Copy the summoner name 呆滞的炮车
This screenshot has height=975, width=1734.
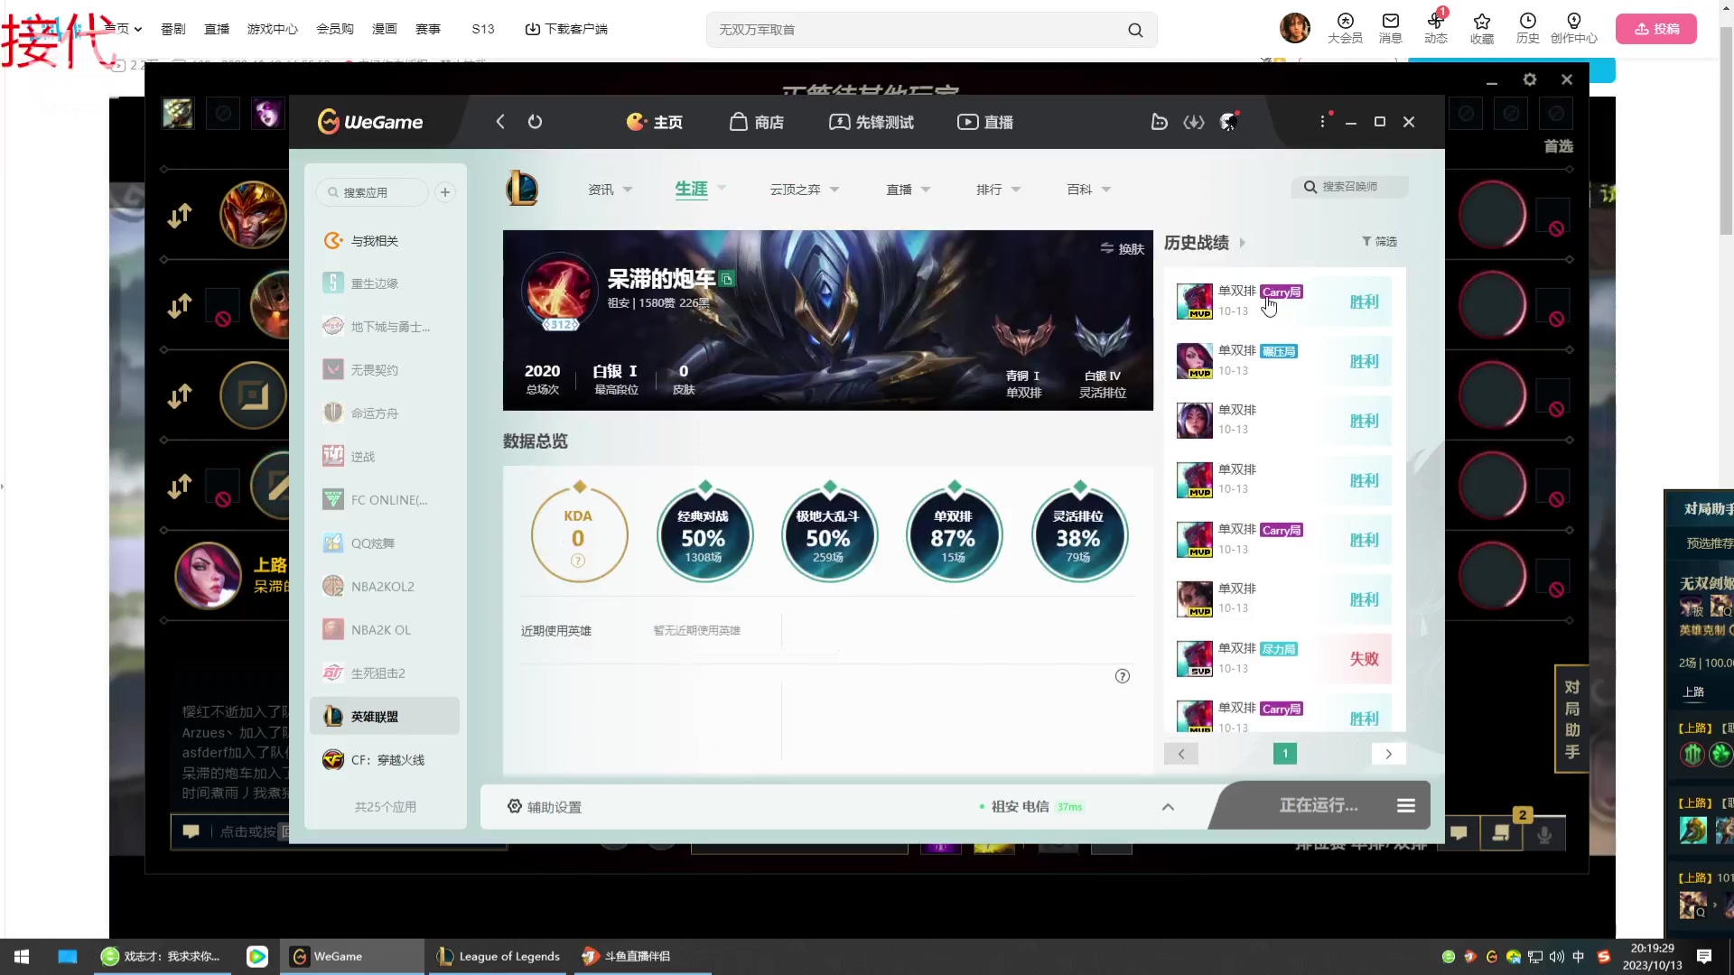[727, 280]
